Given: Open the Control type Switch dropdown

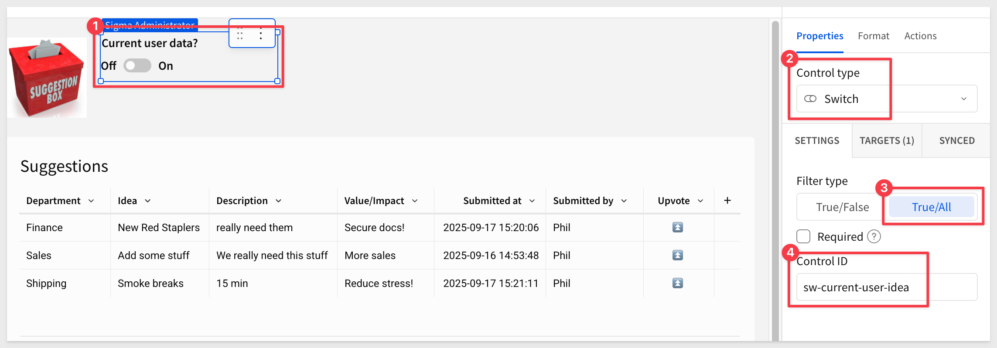Looking at the screenshot, I should coord(887,99).
